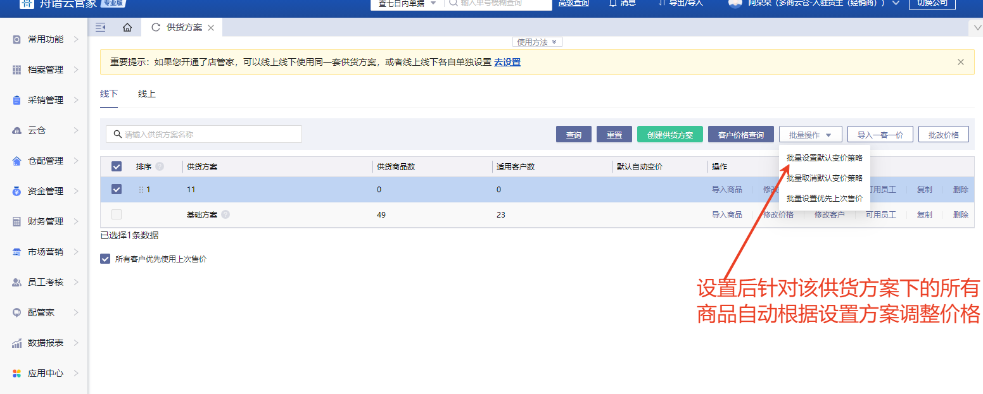Switch to the 线上 tab

[x=147, y=94]
